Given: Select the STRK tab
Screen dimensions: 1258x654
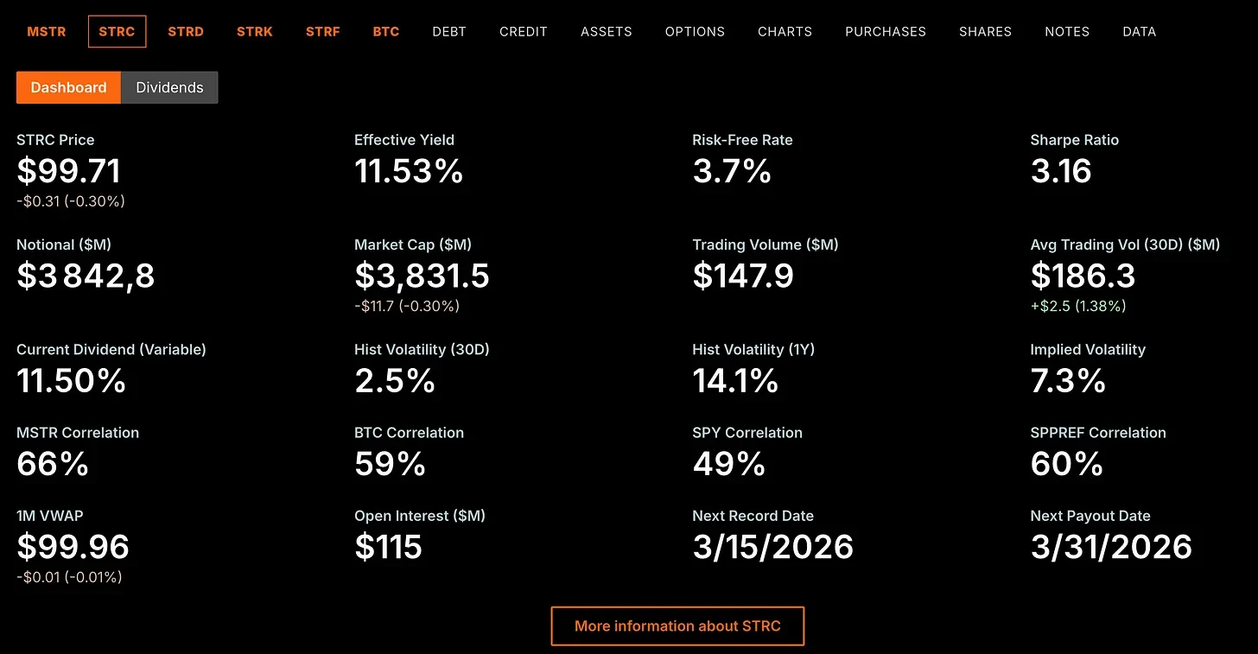Looking at the screenshot, I should coord(254,31).
